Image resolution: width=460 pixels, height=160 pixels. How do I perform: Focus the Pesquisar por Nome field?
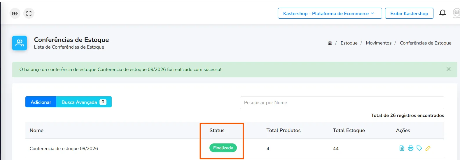(342, 103)
